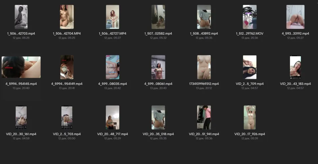This screenshot has width=318, height=164.
Task: Click the 1_506...42704.MP4 file name label
Action: click(x=67, y=33)
